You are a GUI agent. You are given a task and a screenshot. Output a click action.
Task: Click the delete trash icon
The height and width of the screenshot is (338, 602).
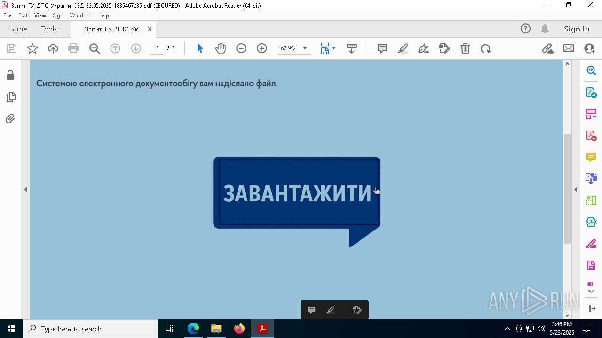click(465, 48)
